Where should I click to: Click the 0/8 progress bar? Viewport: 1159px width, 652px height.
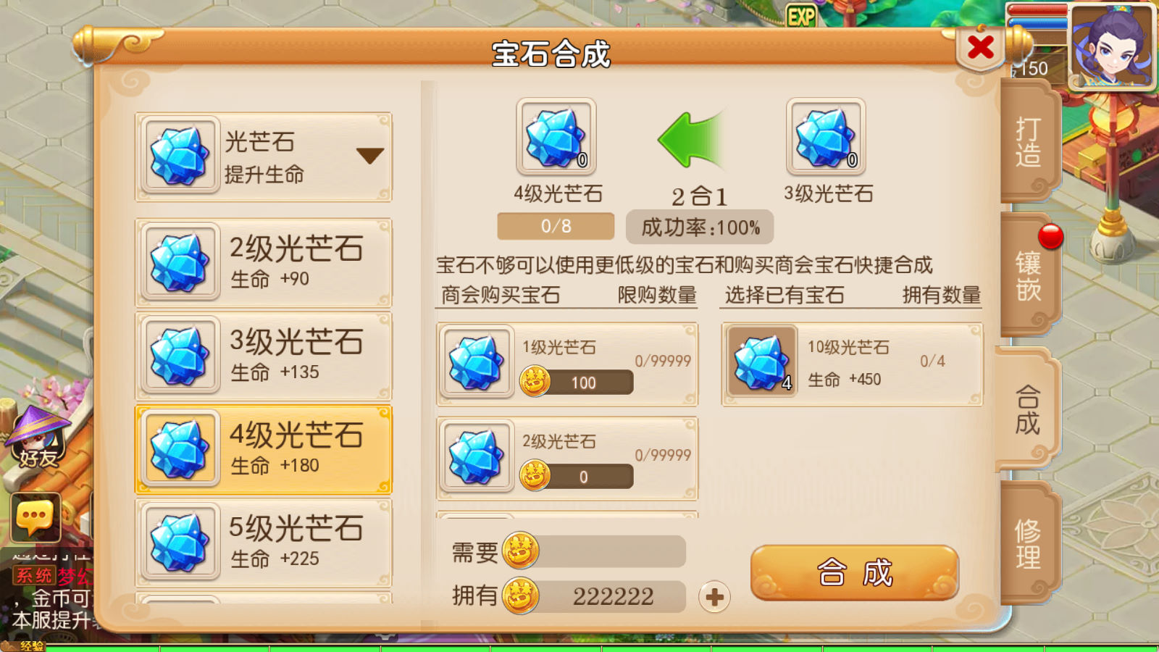(556, 226)
